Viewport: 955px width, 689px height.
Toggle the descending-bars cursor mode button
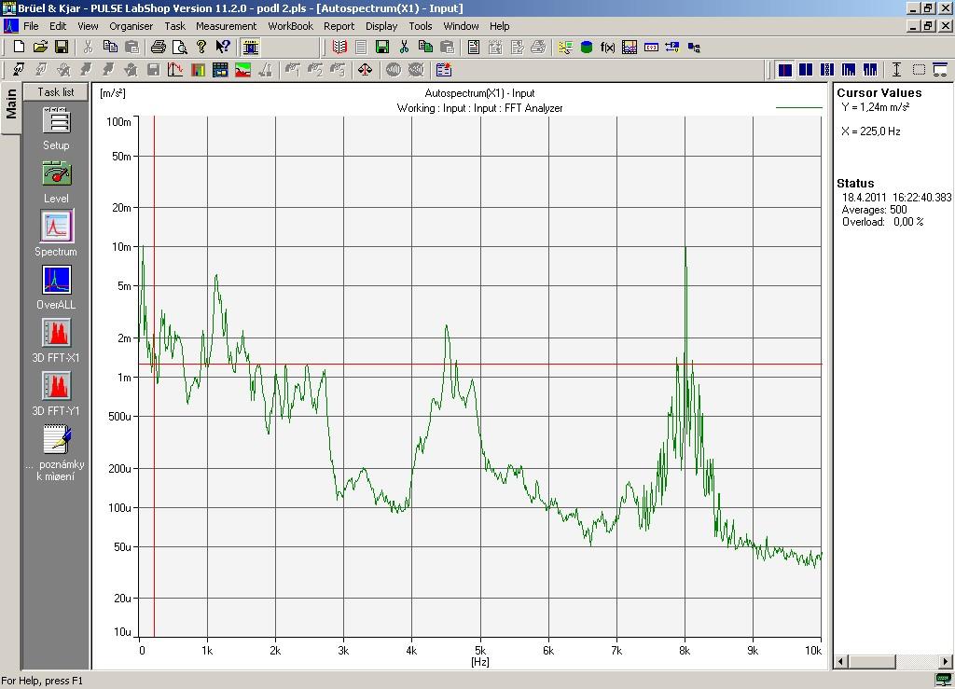point(849,70)
